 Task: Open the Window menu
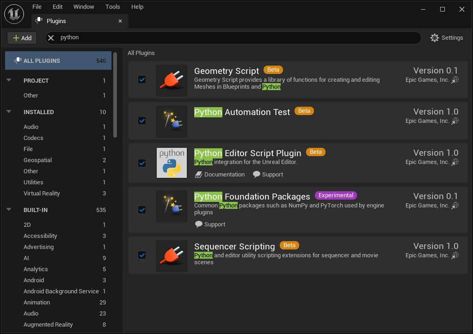click(84, 6)
